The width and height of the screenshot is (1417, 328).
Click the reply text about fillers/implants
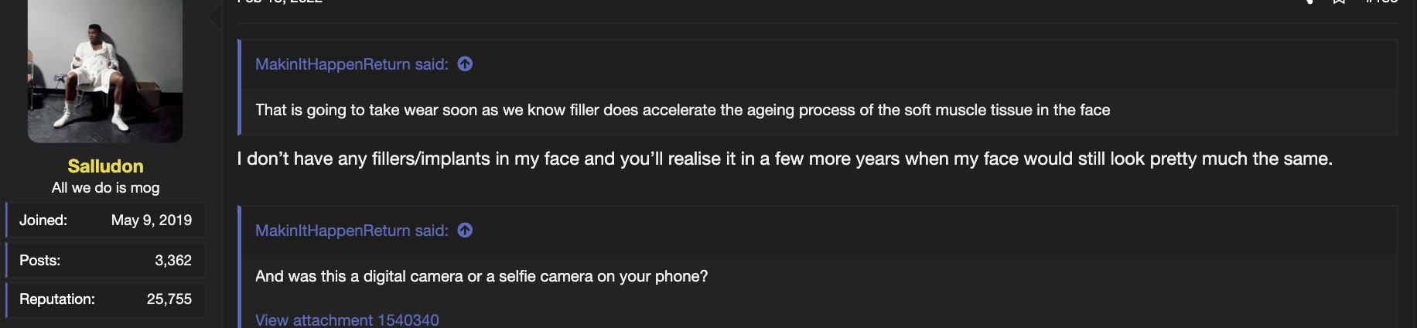coord(784,159)
